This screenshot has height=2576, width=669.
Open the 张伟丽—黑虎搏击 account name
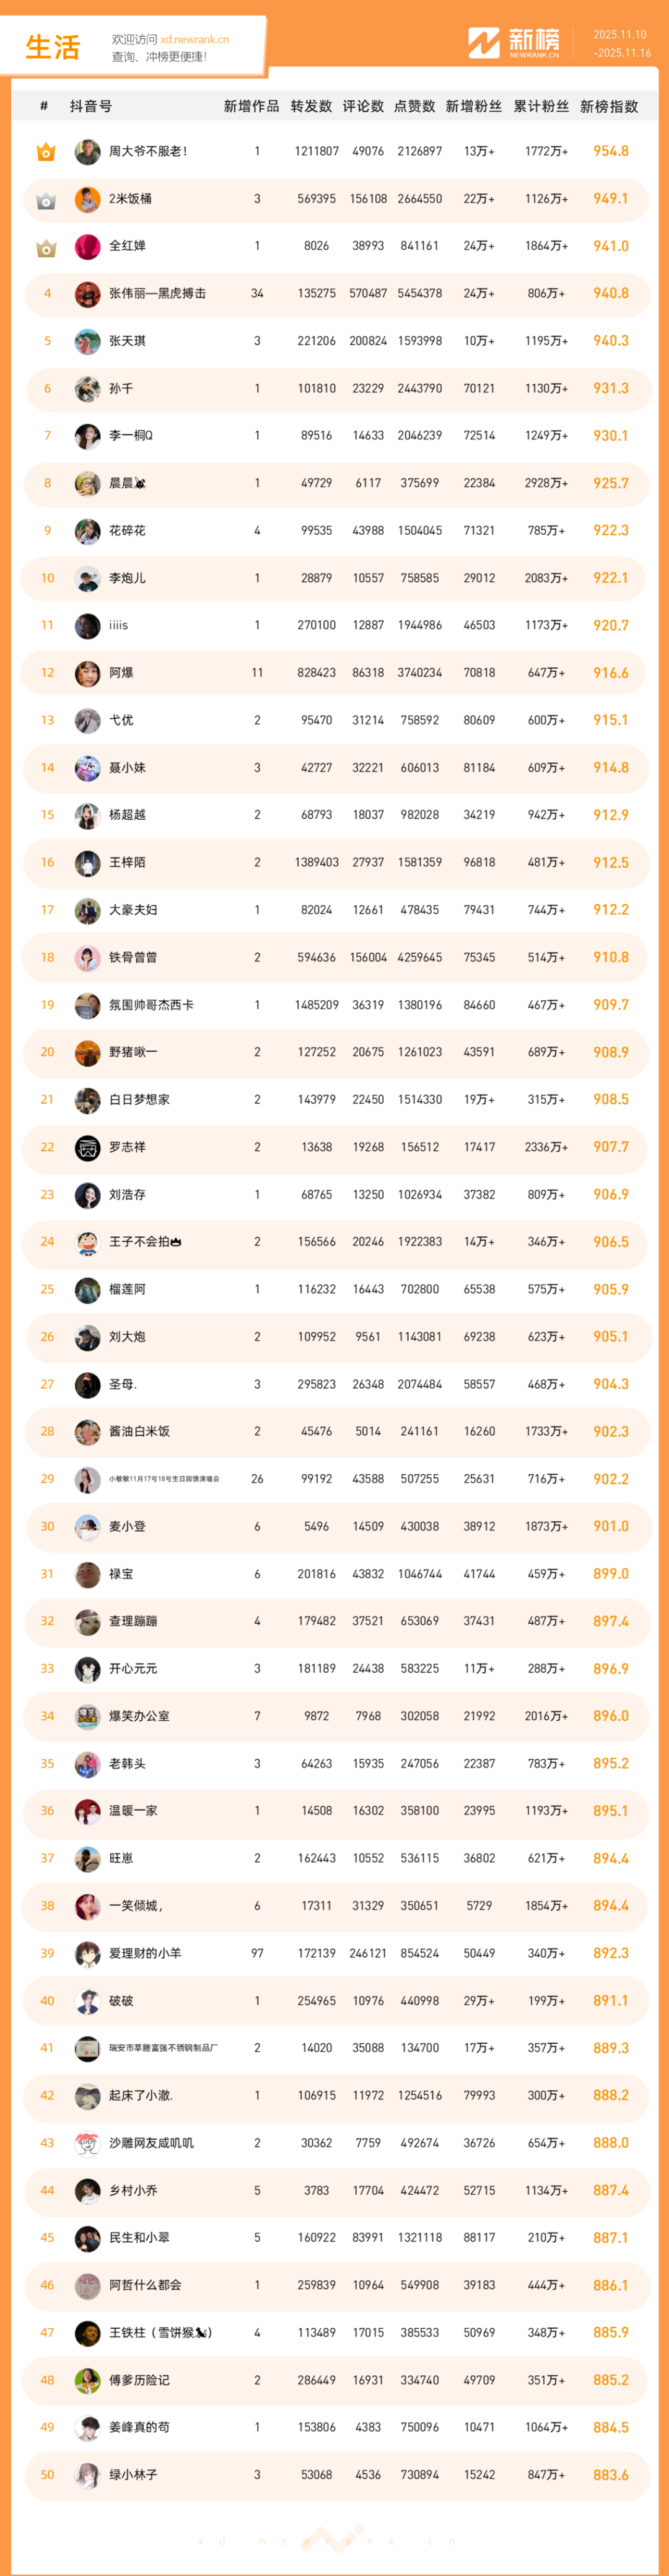(157, 294)
